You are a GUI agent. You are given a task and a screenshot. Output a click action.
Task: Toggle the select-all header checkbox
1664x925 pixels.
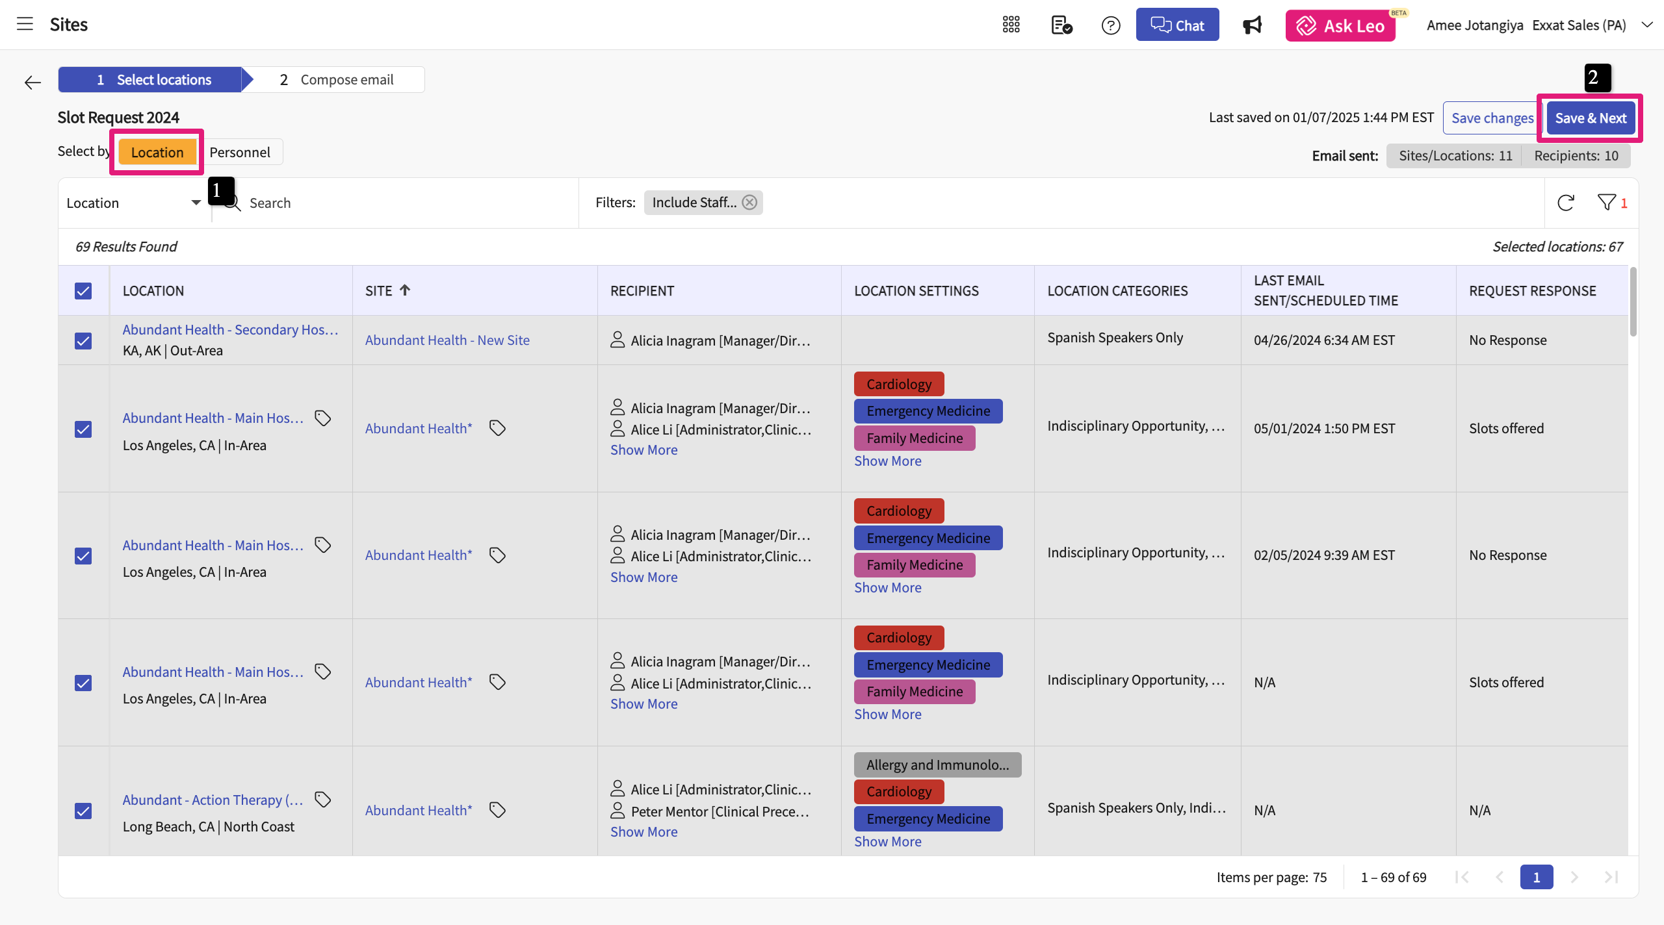point(83,290)
